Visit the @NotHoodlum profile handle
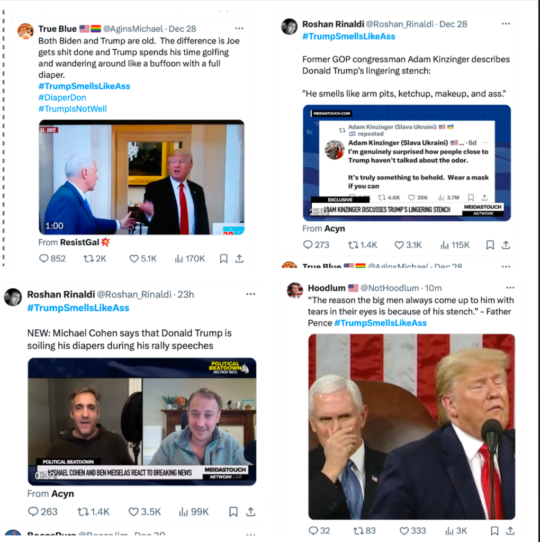The width and height of the screenshot is (540, 542). coord(390,288)
